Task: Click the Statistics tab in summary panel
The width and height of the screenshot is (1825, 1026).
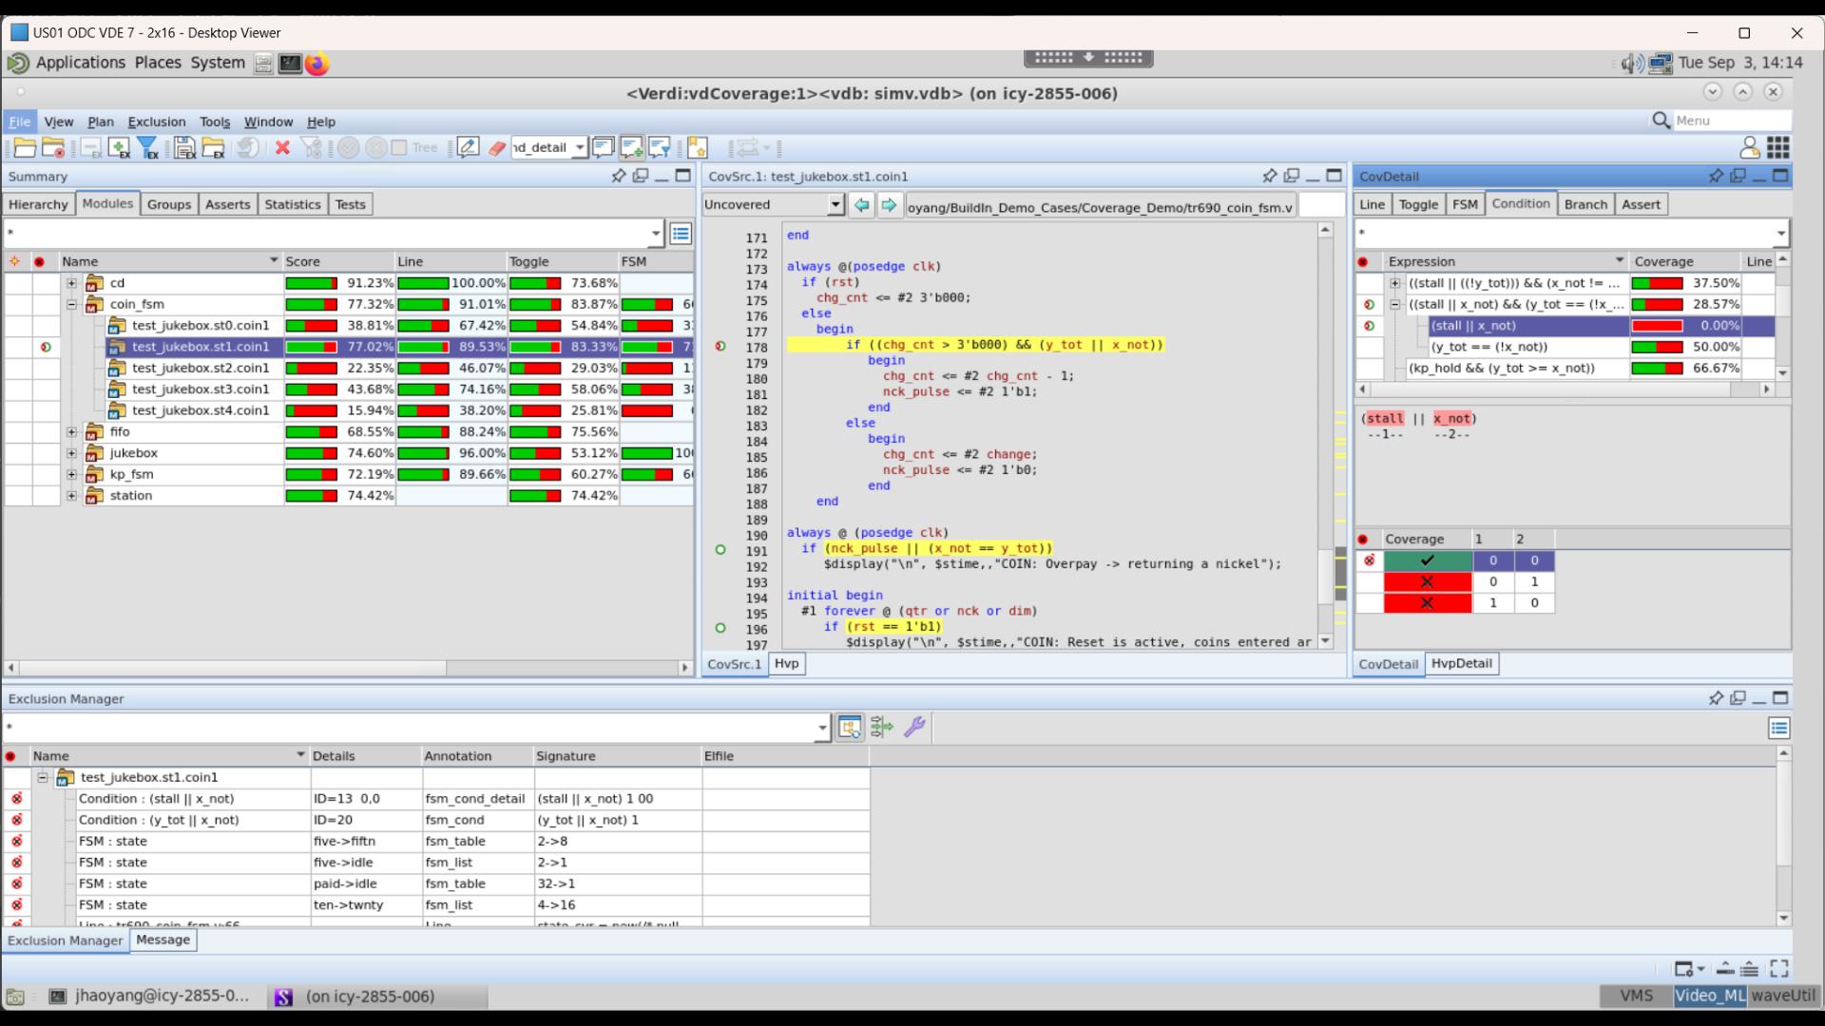Action: tap(292, 203)
